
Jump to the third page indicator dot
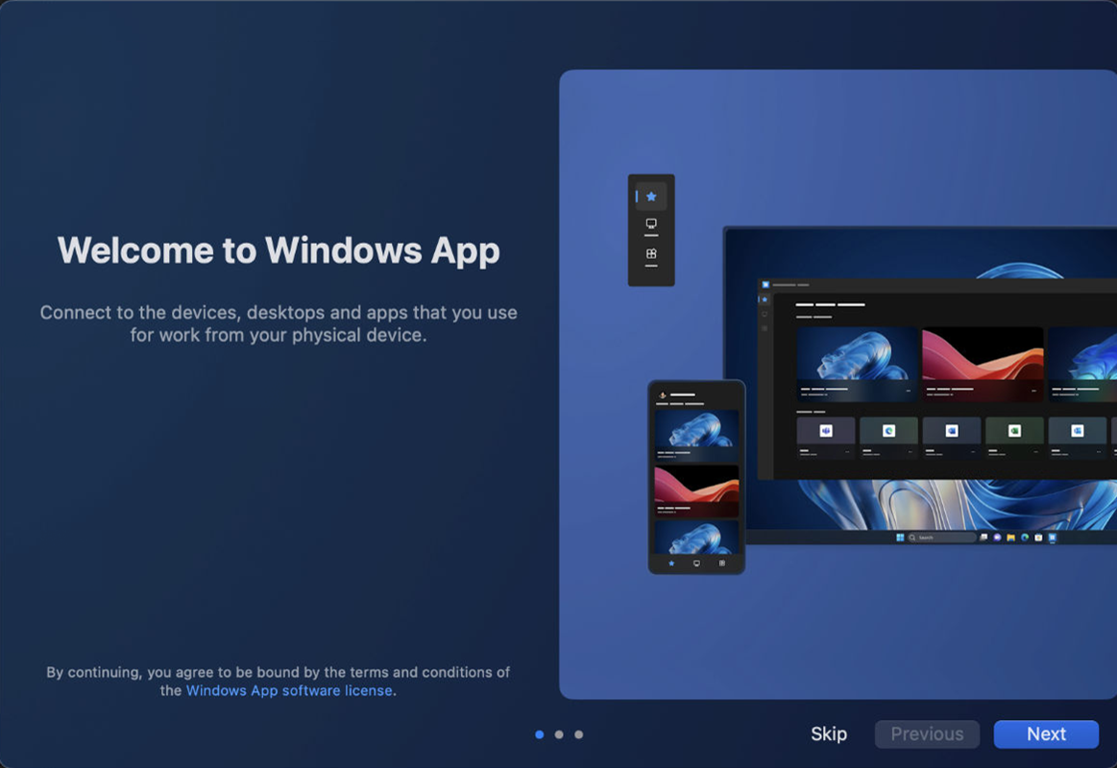coord(579,734)
